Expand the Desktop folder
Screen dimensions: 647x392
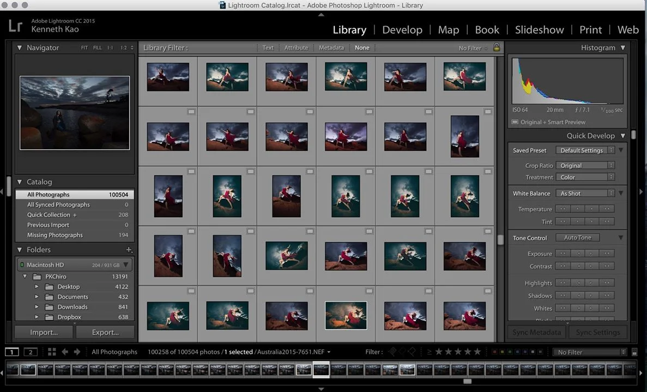[x=37, y=286]
